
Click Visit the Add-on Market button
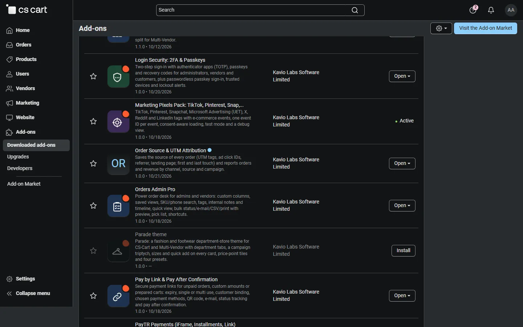(486, 28)
